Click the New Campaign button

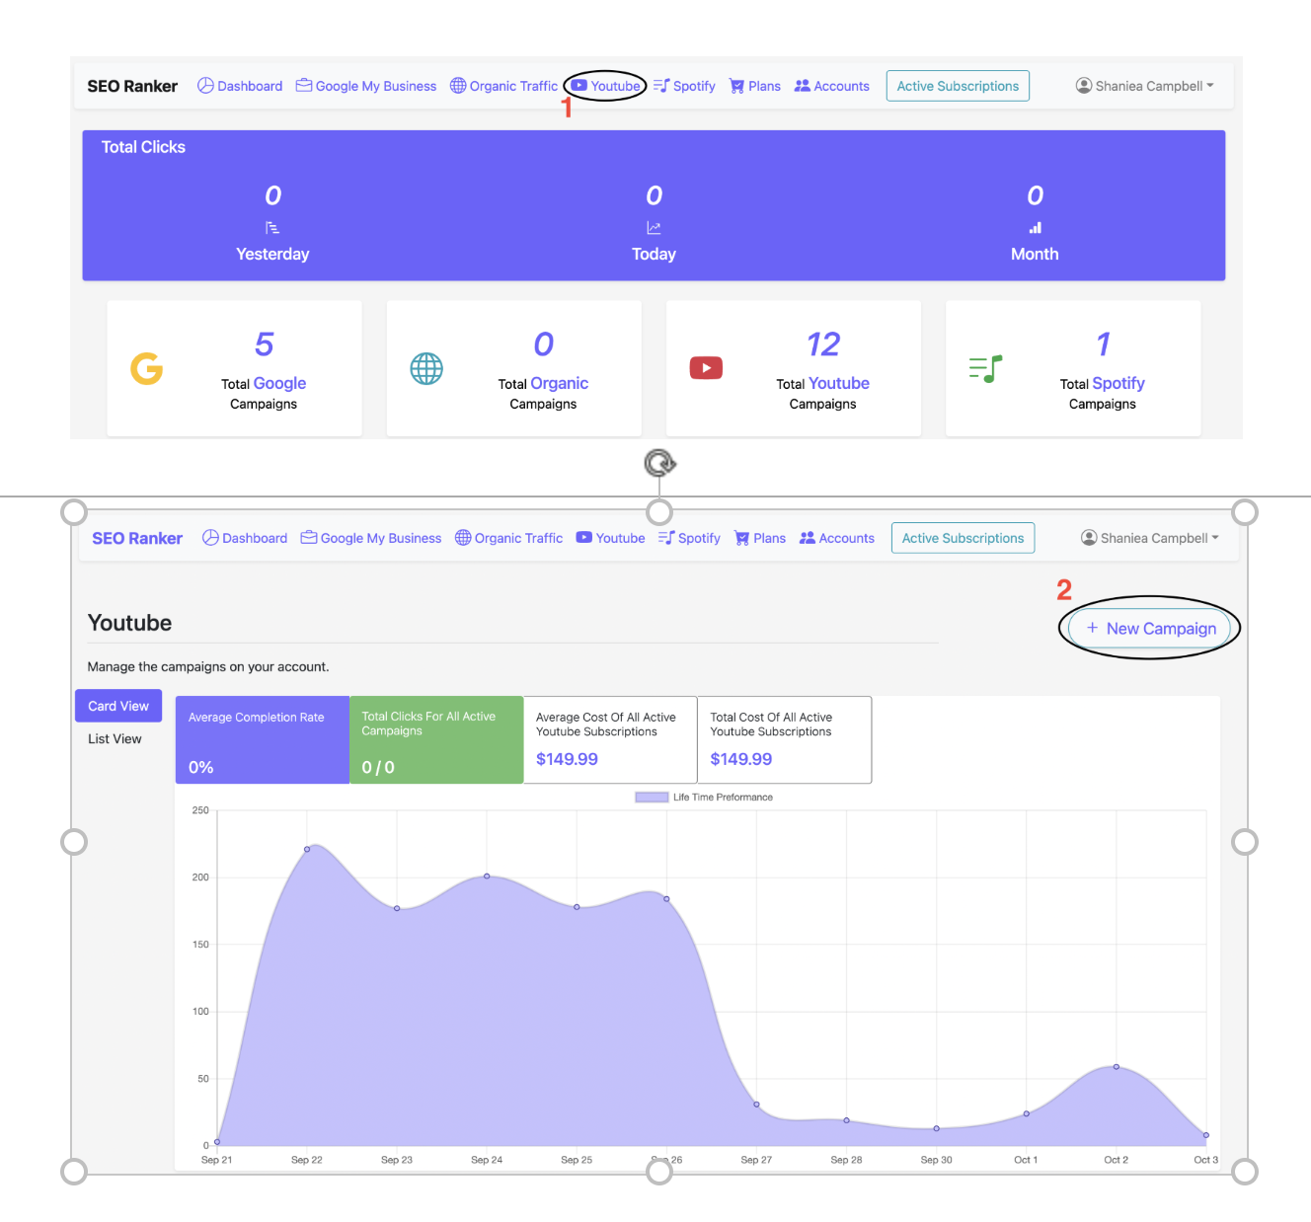1150,628
